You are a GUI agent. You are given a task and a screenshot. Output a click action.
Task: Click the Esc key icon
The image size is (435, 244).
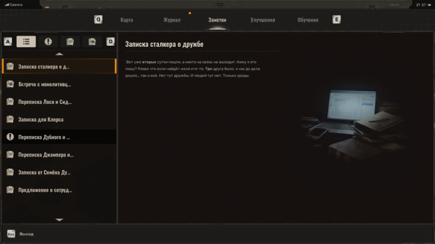[11, 234]
